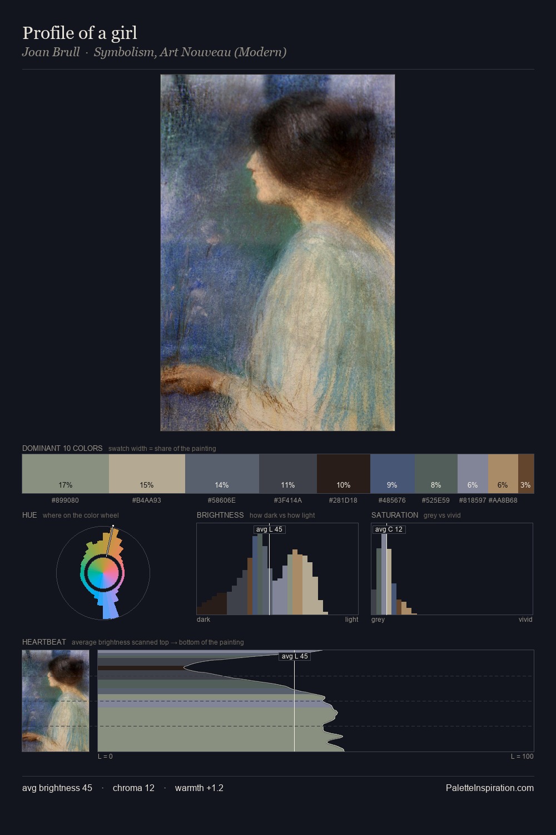556x835 pixels.
Task: Click the heartbeat scan description caption
Action: pos(158,642)
